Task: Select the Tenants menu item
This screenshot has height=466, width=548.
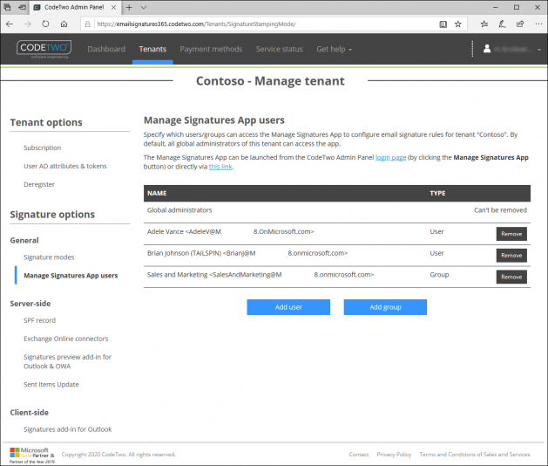Action: 152,49
